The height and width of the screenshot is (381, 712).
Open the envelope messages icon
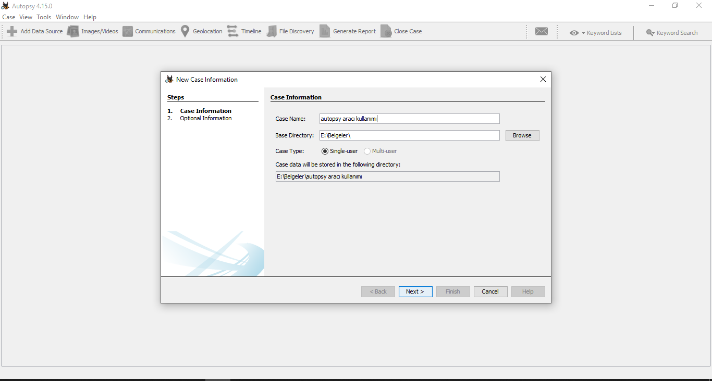pyautogui.click(x=542, y=31)
